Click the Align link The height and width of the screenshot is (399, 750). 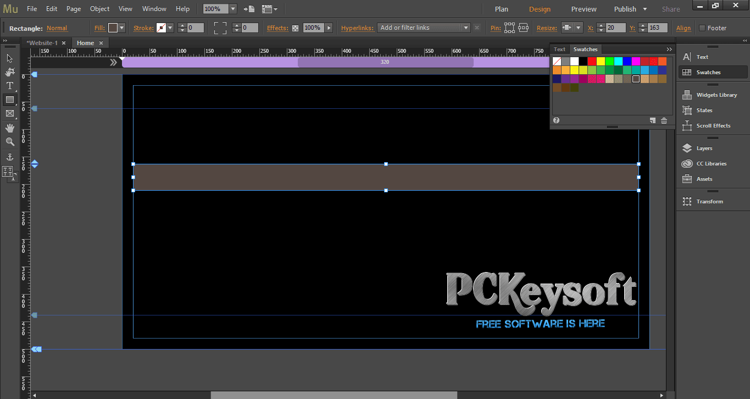684,28
